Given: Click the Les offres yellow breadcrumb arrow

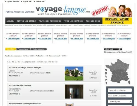Looking at the screenshot, I should pyautogui.click(x=11, y=49).
